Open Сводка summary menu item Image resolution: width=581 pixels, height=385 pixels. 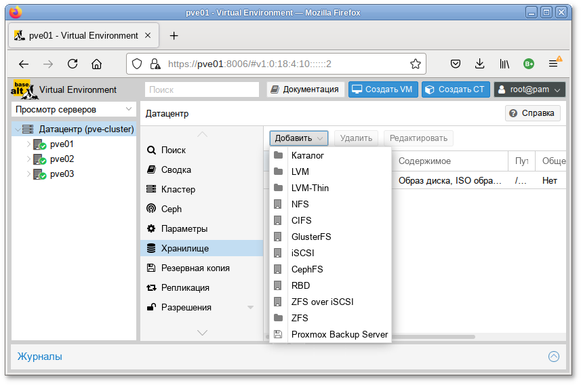202,169
